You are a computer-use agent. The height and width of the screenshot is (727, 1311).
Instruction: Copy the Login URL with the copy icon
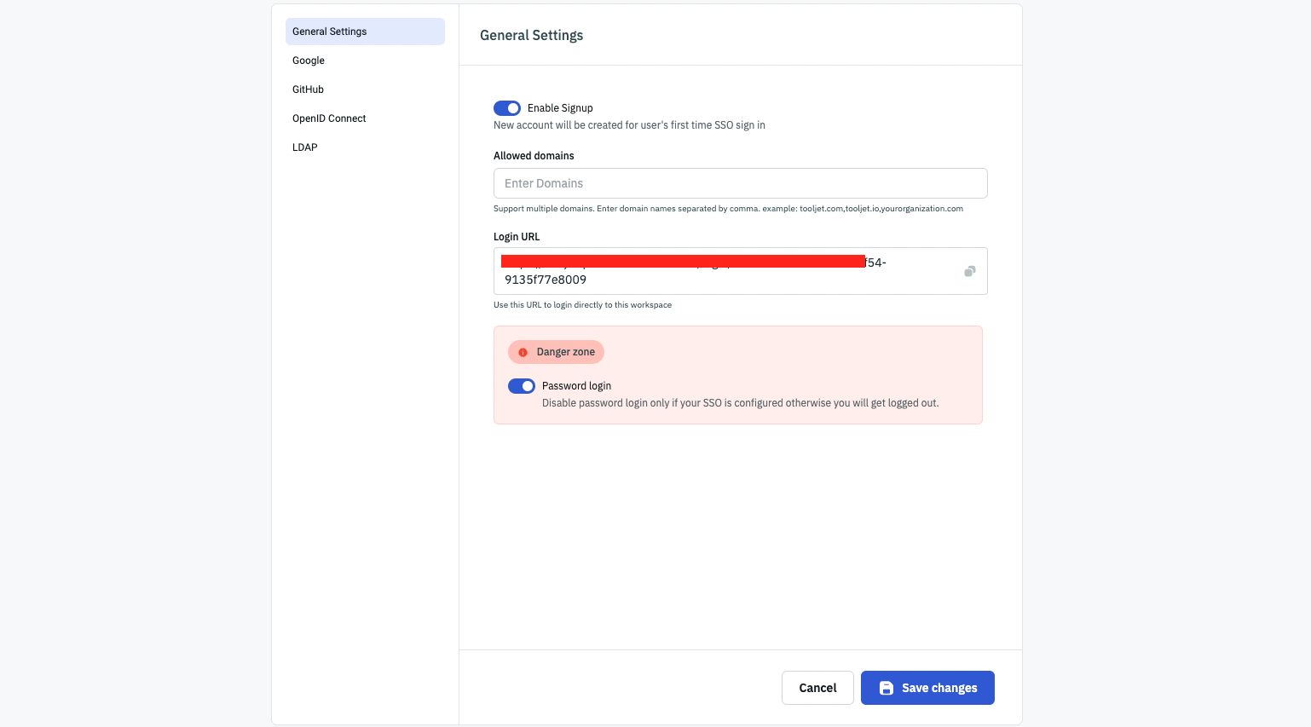969,271
